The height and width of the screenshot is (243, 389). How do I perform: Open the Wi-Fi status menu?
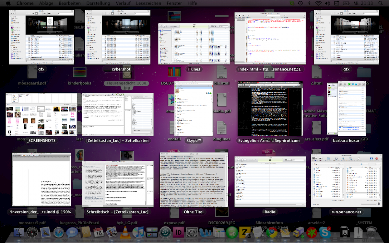pos(319,3)
